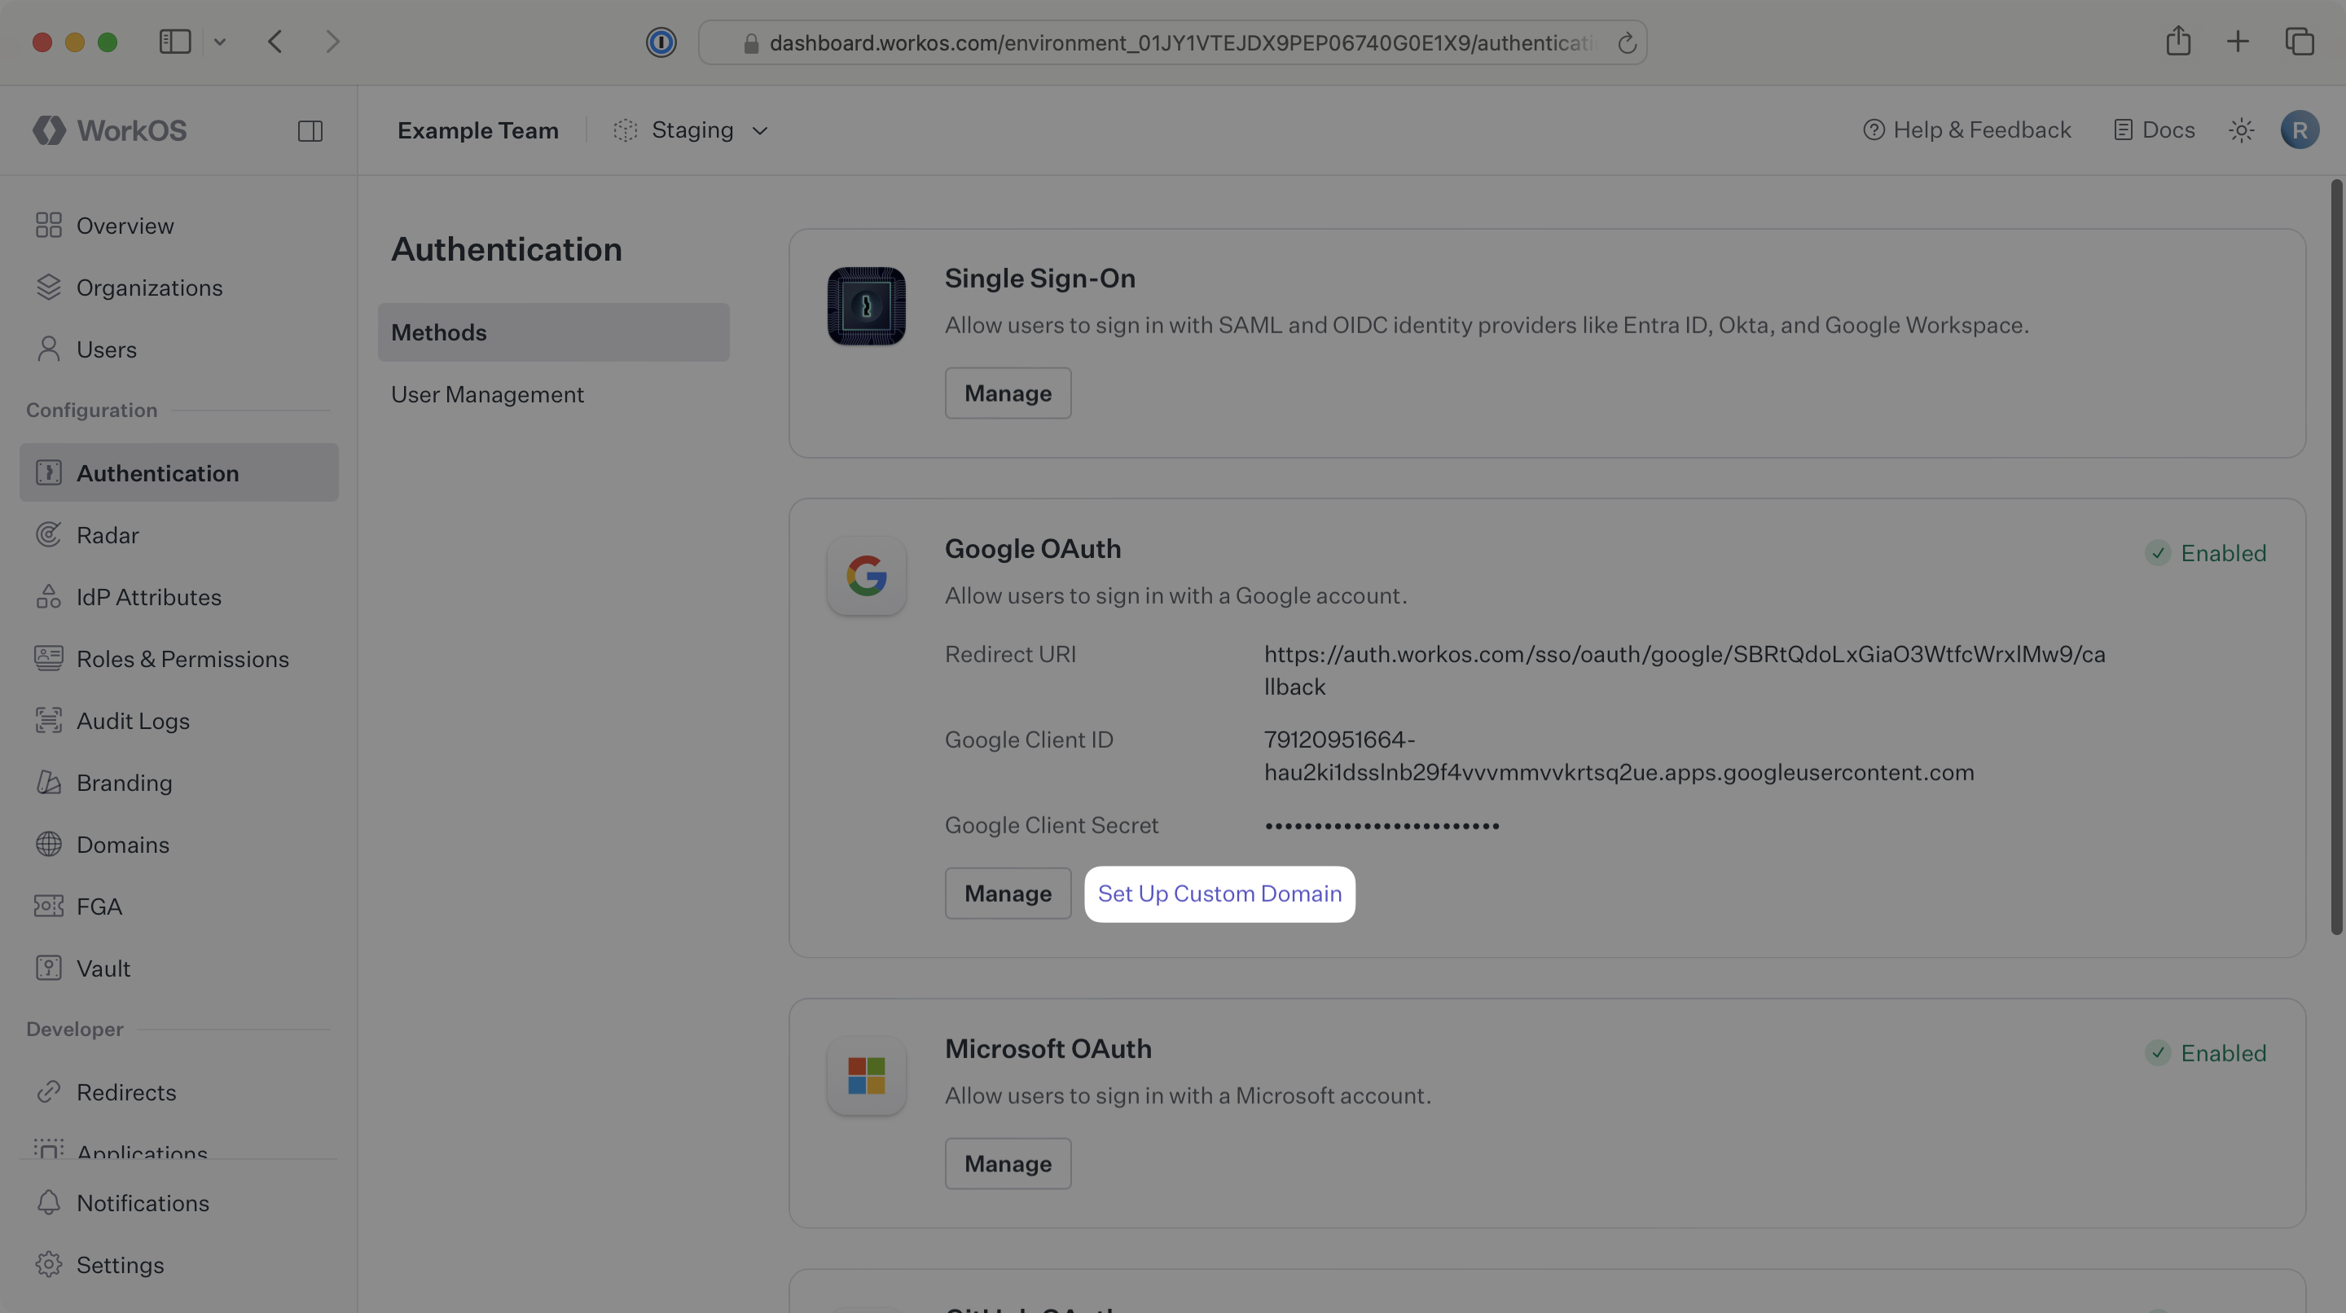Screen dimensions: 2346x1313
Task: Open the Overview section
Action: coord(125,225)
